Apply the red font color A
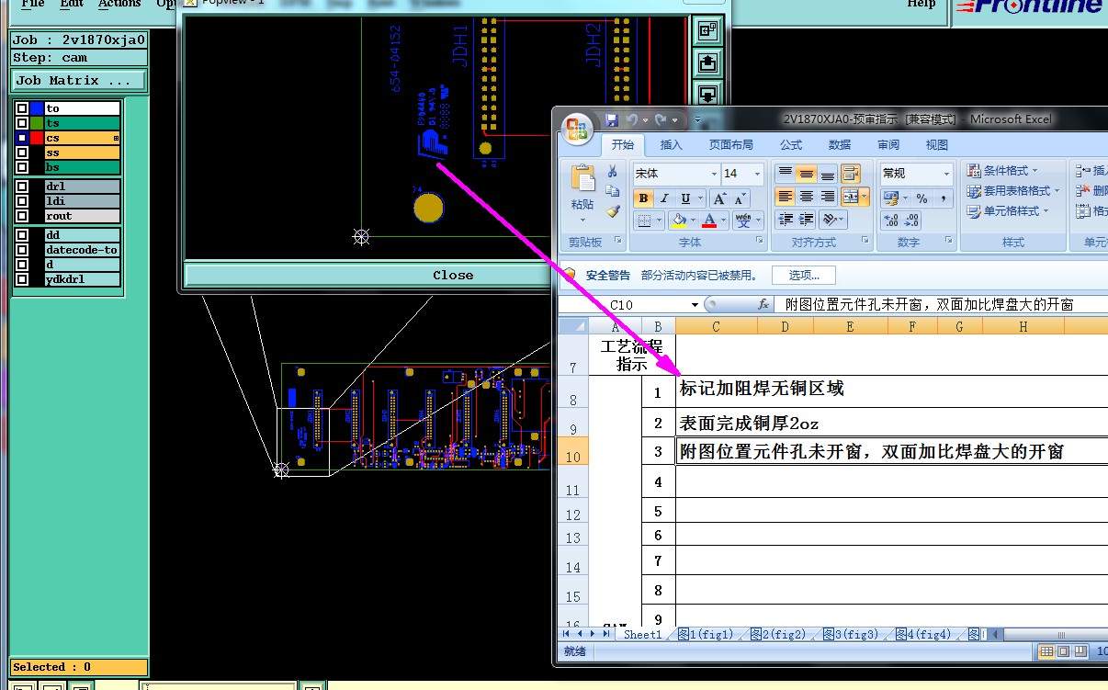The width and height of the screenshot is (1108, 690). 708,221
